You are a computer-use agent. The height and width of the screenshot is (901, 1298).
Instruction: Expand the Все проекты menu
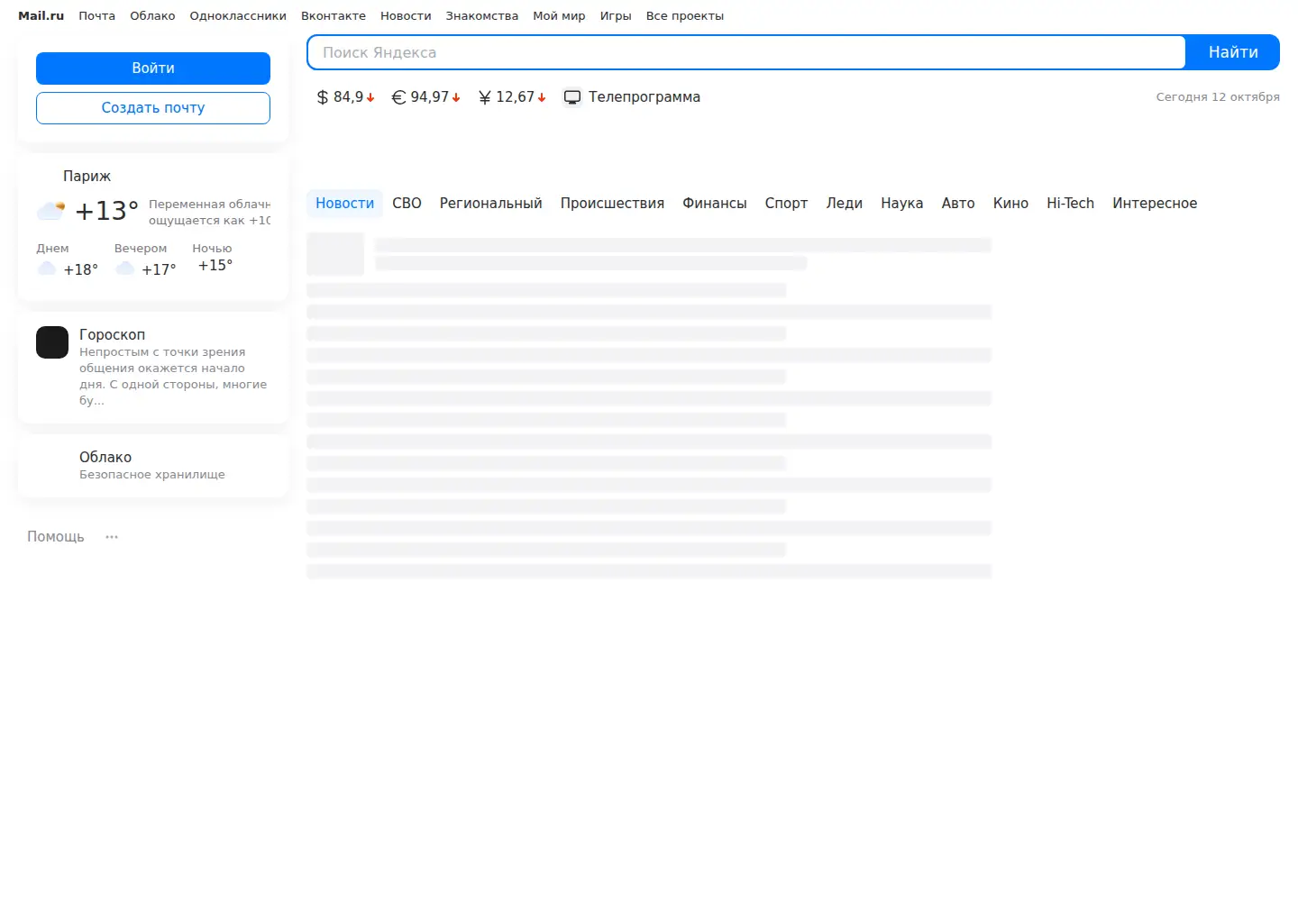coord(685,16)
